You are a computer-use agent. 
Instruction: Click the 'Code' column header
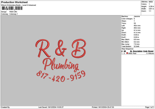(145, 51)
